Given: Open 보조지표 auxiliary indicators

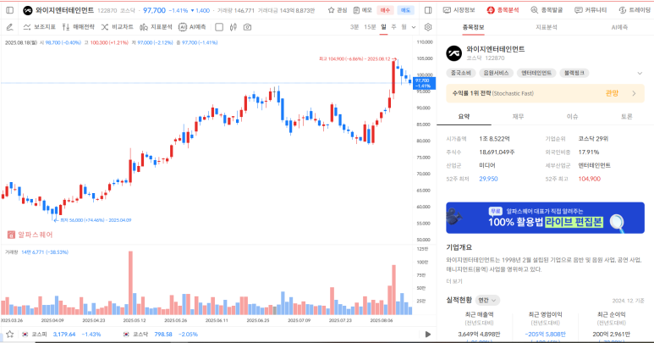Looking at the screenshot, I should pos(39,27).
